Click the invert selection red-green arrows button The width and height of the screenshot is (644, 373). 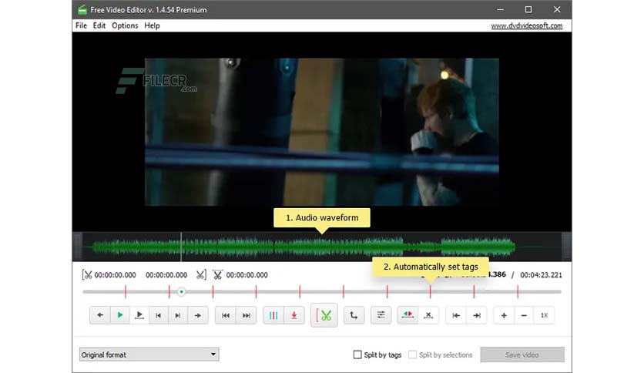408,315
